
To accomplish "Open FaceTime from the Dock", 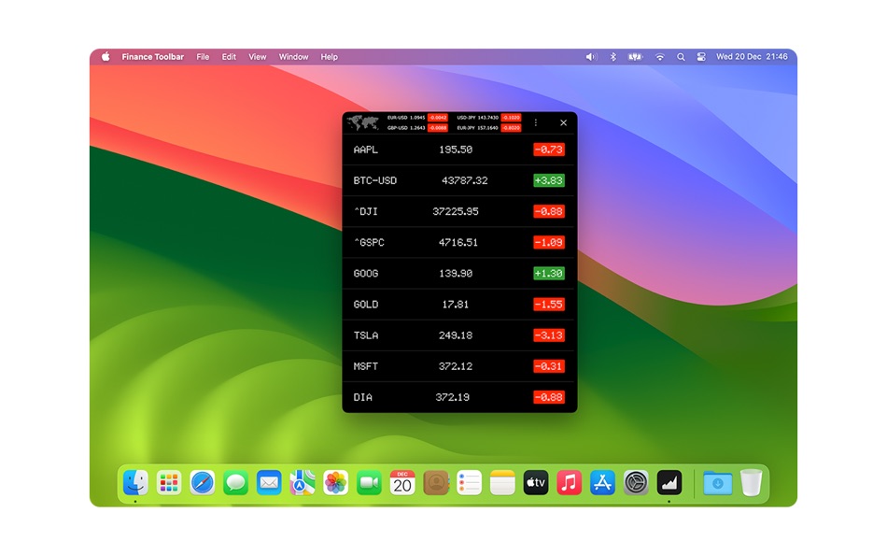I will (x=370, y=483).
